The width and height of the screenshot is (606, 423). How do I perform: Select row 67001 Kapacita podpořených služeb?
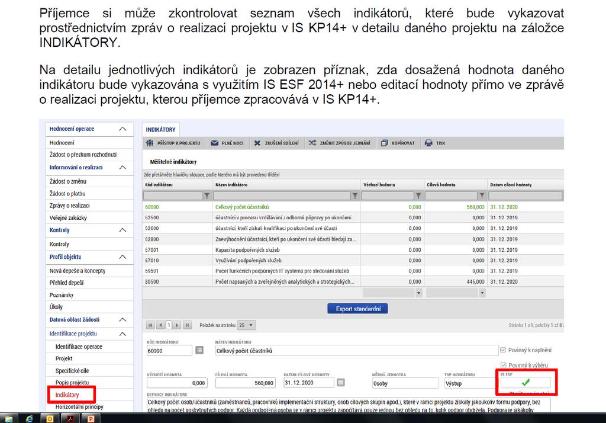353,250
